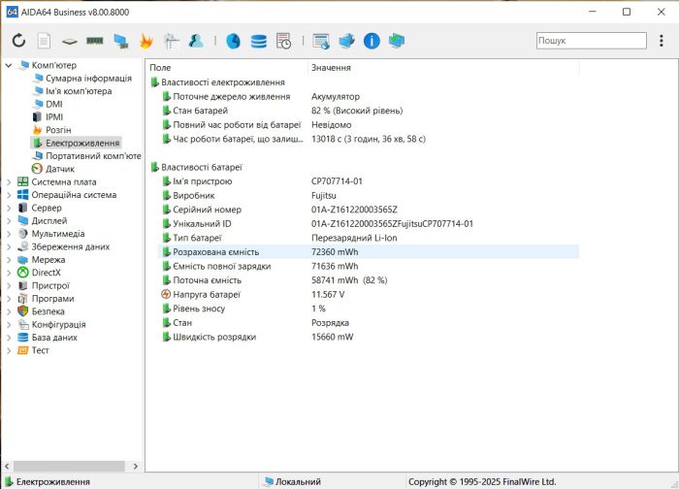Open the RAM stick memory benchmark icon

pyautogui.click(x=95, y=41)
